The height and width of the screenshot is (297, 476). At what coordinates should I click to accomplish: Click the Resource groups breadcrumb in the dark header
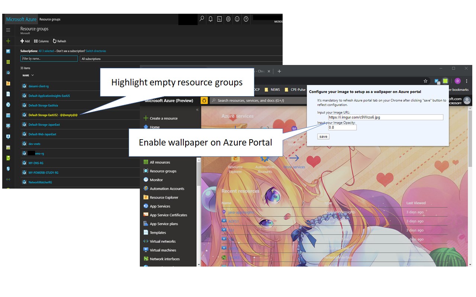click(50, 19)
